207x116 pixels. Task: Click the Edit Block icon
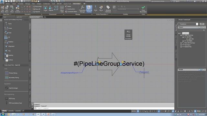[3, 9]
